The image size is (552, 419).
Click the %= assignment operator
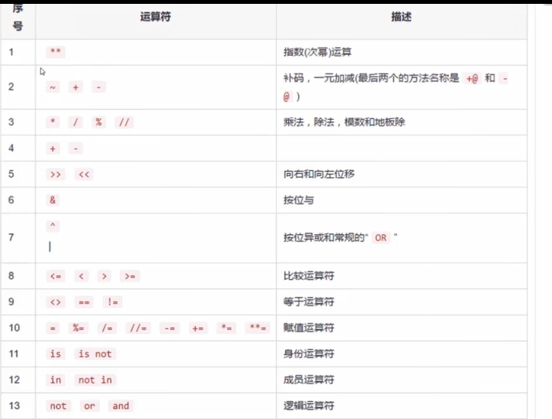(x=78, y=328)
